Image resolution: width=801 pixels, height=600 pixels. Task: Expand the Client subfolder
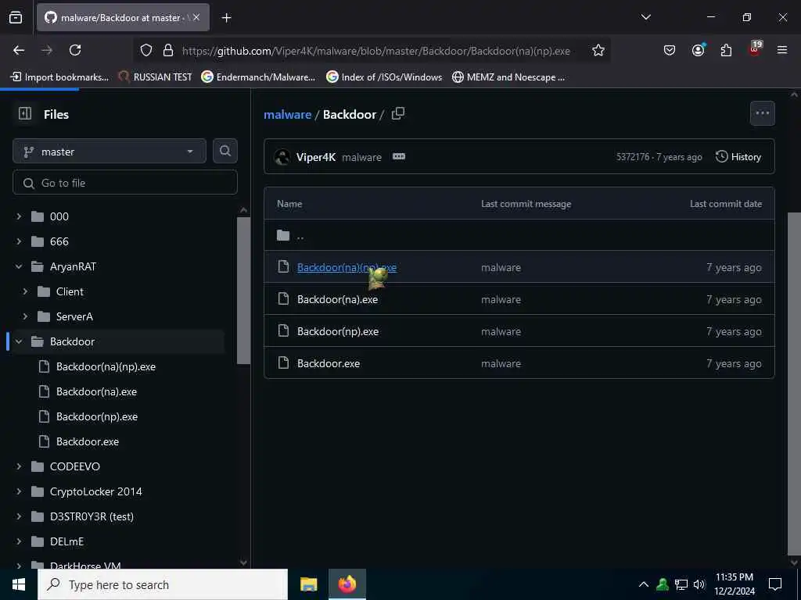coord(25,291)
